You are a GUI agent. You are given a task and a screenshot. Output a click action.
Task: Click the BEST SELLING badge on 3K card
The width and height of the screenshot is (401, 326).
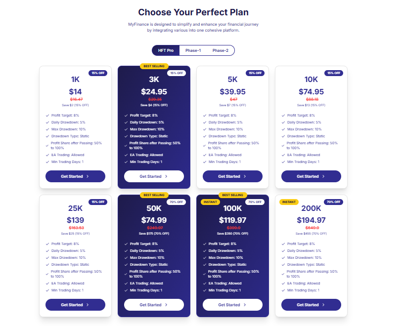[x=154, y=66]
